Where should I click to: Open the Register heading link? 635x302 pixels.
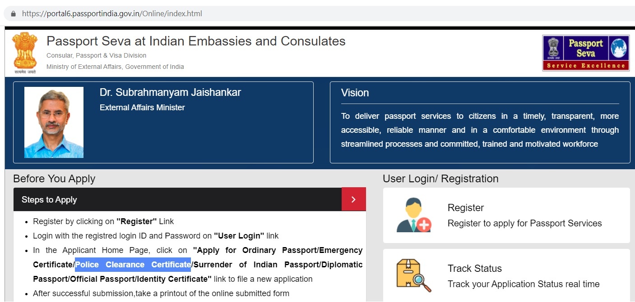tap(465, 207)
